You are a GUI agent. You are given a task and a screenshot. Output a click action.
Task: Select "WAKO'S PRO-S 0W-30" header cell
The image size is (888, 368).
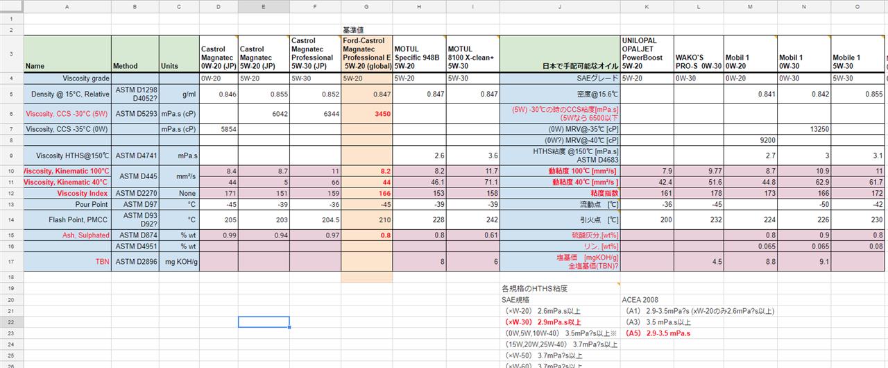click(x=699, y=53)
